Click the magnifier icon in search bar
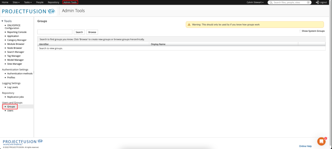The image size is (332, 149). (x=271, y=2)
